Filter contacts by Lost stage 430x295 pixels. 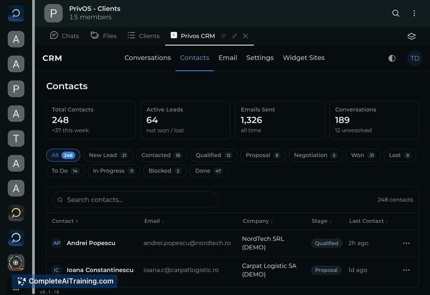click(399, 155)
